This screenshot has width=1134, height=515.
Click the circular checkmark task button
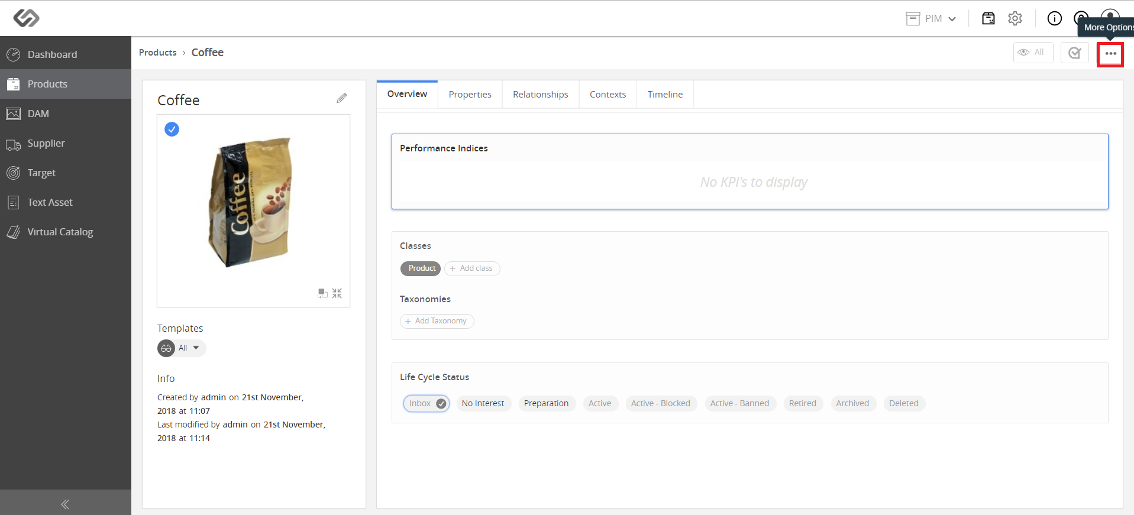pyautogui.click(x=1075, y=53)
